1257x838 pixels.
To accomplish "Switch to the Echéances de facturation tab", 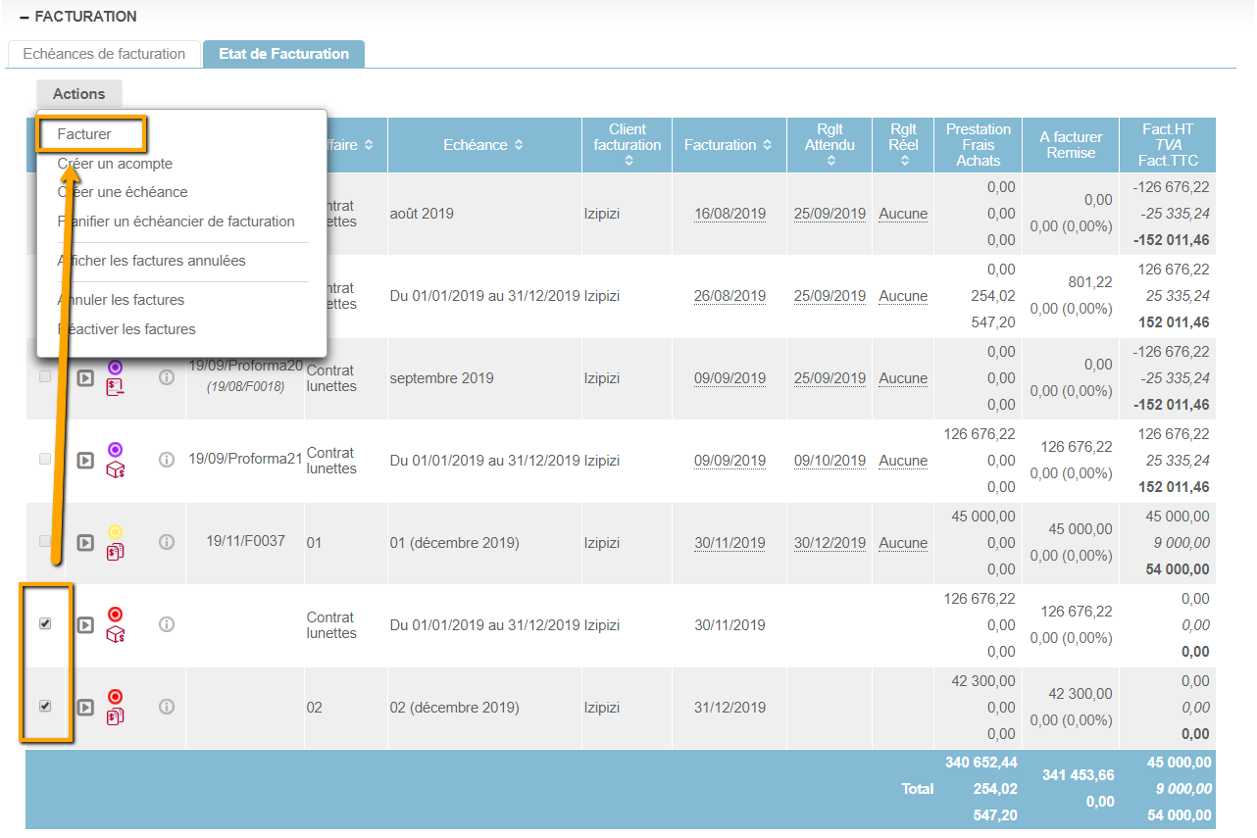I will [104, 54].
